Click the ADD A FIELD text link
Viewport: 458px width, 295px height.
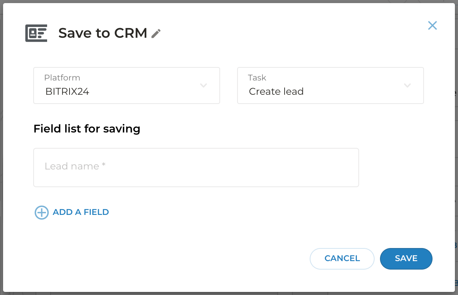click(81, 212)
